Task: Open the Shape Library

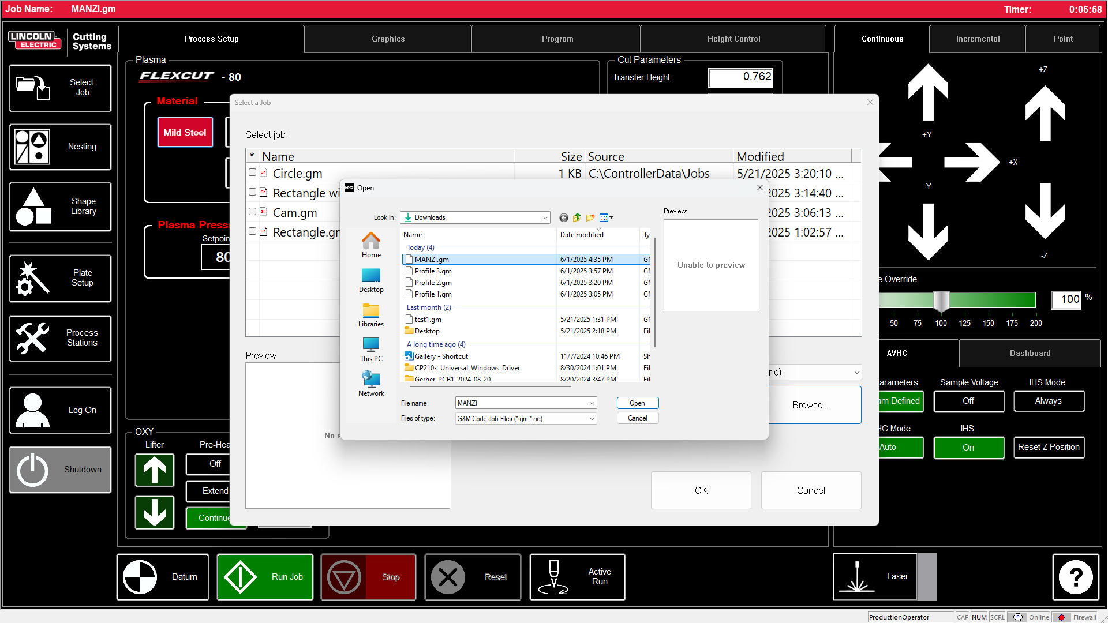Action: coord(60,207)
